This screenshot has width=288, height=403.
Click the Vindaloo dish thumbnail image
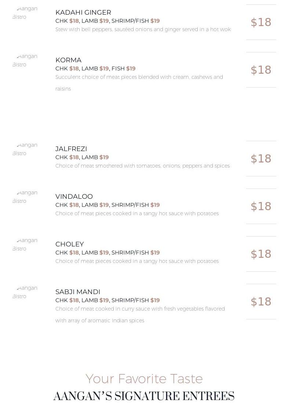[25, 197]
